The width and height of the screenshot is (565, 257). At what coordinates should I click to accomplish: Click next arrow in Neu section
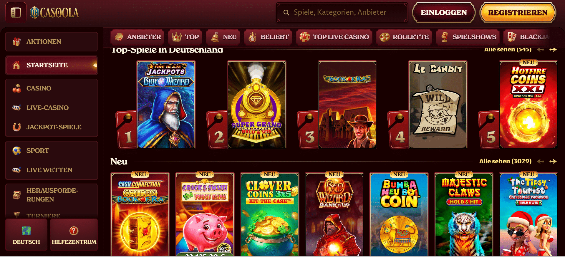tap(553, 161)
